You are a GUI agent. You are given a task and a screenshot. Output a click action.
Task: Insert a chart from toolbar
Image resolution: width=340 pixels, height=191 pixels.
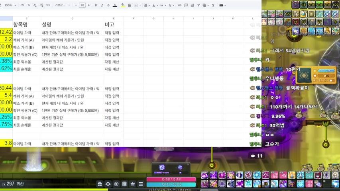click(192, 5)
